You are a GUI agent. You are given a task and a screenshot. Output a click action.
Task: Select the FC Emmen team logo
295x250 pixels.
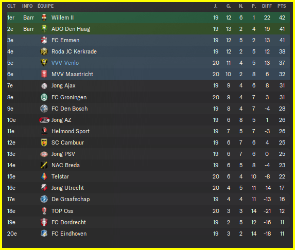44,40
